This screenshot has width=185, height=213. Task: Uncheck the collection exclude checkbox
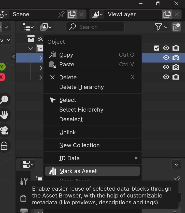[157, 48]
